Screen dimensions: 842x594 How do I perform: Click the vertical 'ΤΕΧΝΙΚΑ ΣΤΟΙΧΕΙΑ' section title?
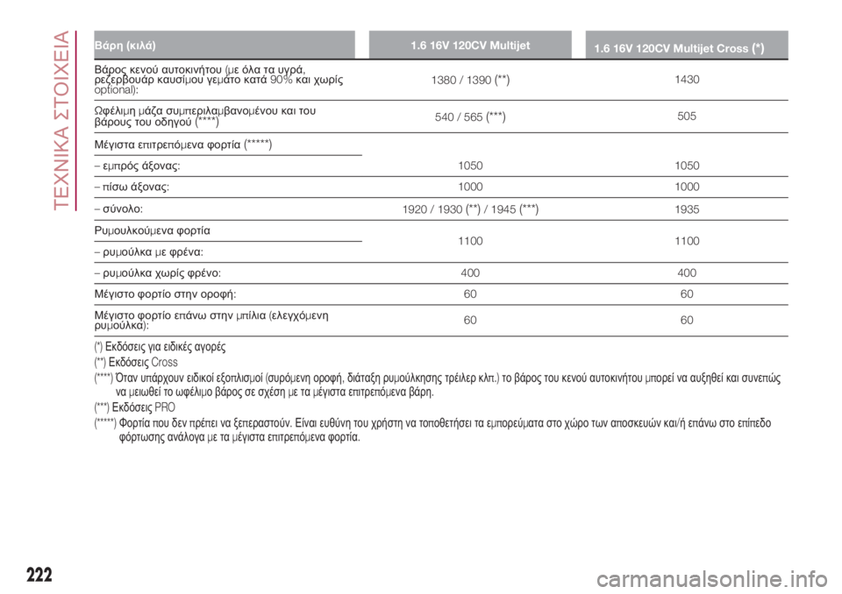tap(61, 120)
